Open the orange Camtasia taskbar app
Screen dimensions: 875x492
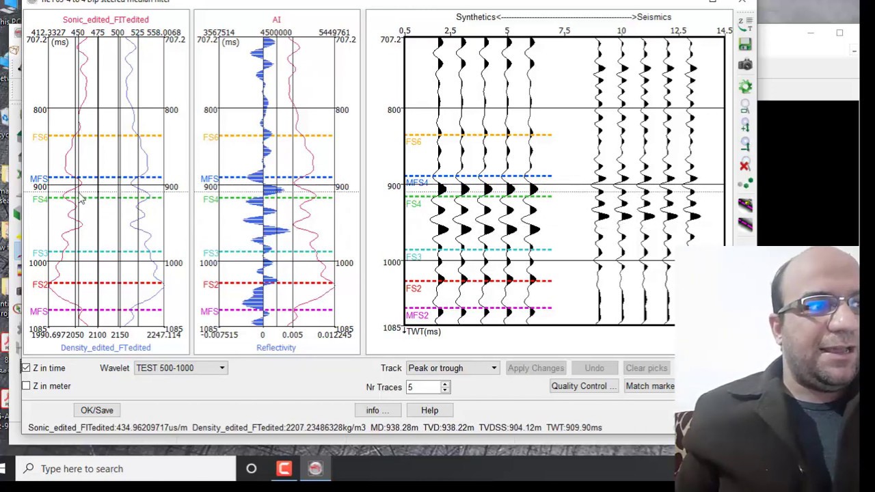point(284,469)
